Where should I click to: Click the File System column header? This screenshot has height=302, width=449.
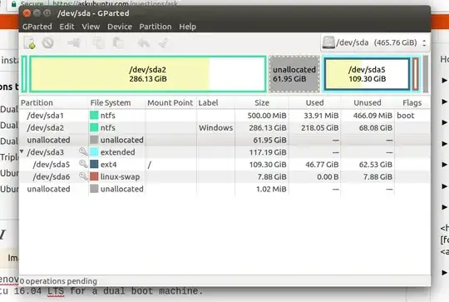click(117, 103)
